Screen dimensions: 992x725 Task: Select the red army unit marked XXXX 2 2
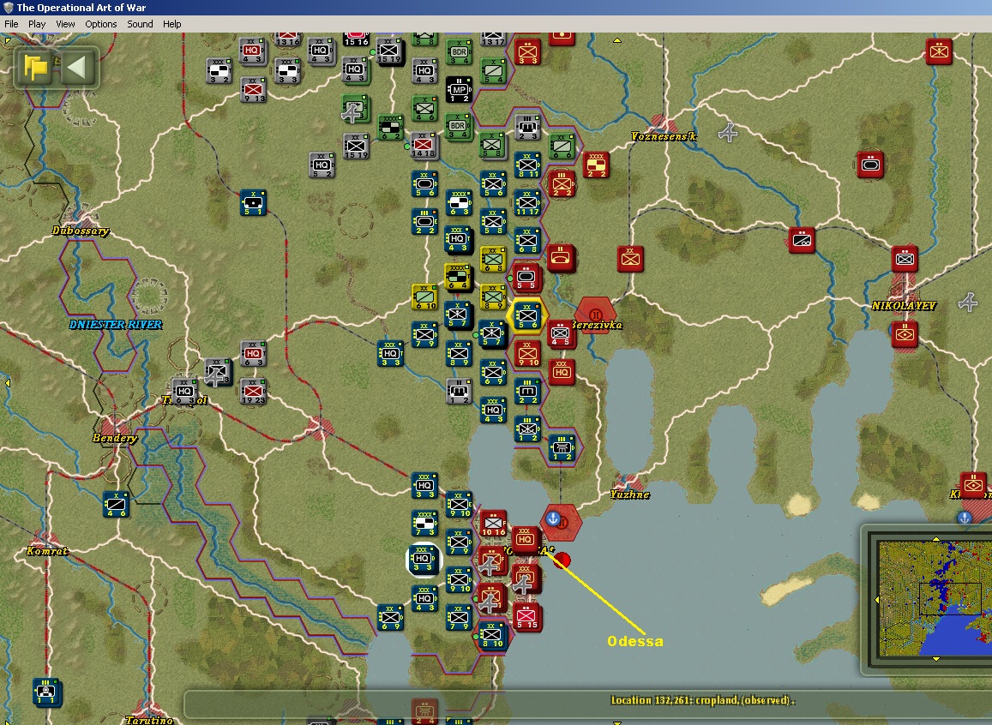click(595, 165)
